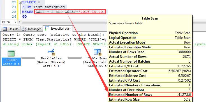Screen dimensions: 206x102
Task: Switch to the Messages tab
Action: coord(32,29)
